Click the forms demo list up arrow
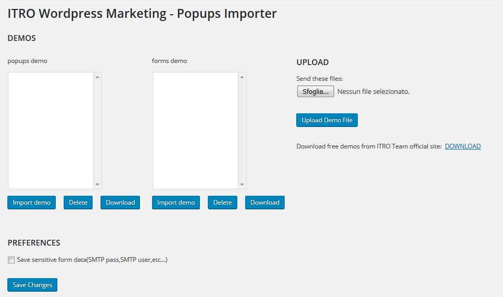 pos(242,77)
